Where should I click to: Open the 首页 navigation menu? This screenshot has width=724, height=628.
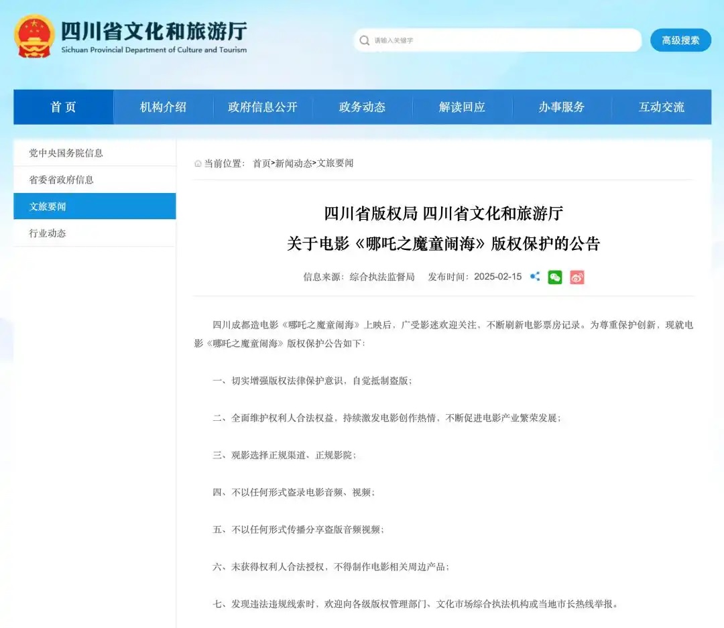[62, 107]
